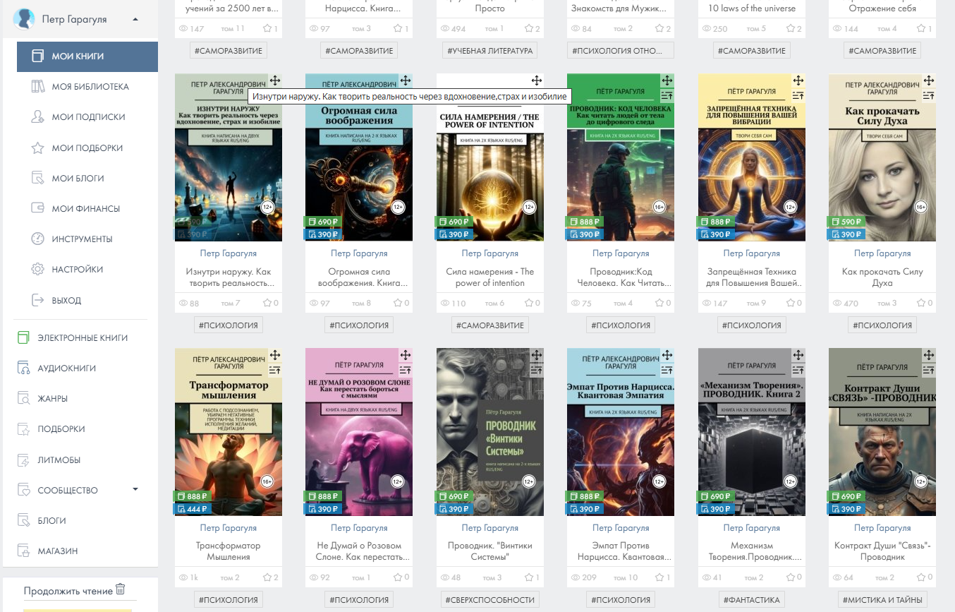955x612 pixels.
Task: Click the star favorite under Трансформатор Мышления book
Action: [267, 577]
